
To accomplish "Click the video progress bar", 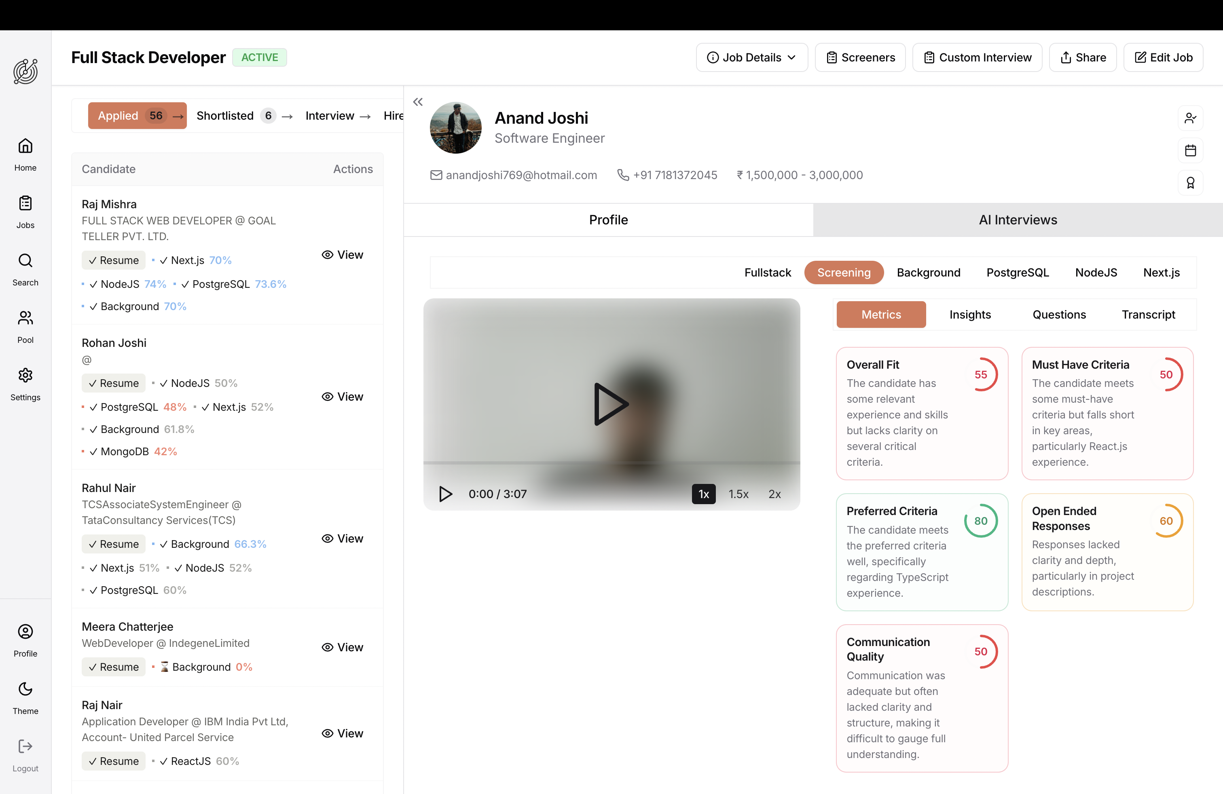I will pyautogui.click(x=611, y=463).
